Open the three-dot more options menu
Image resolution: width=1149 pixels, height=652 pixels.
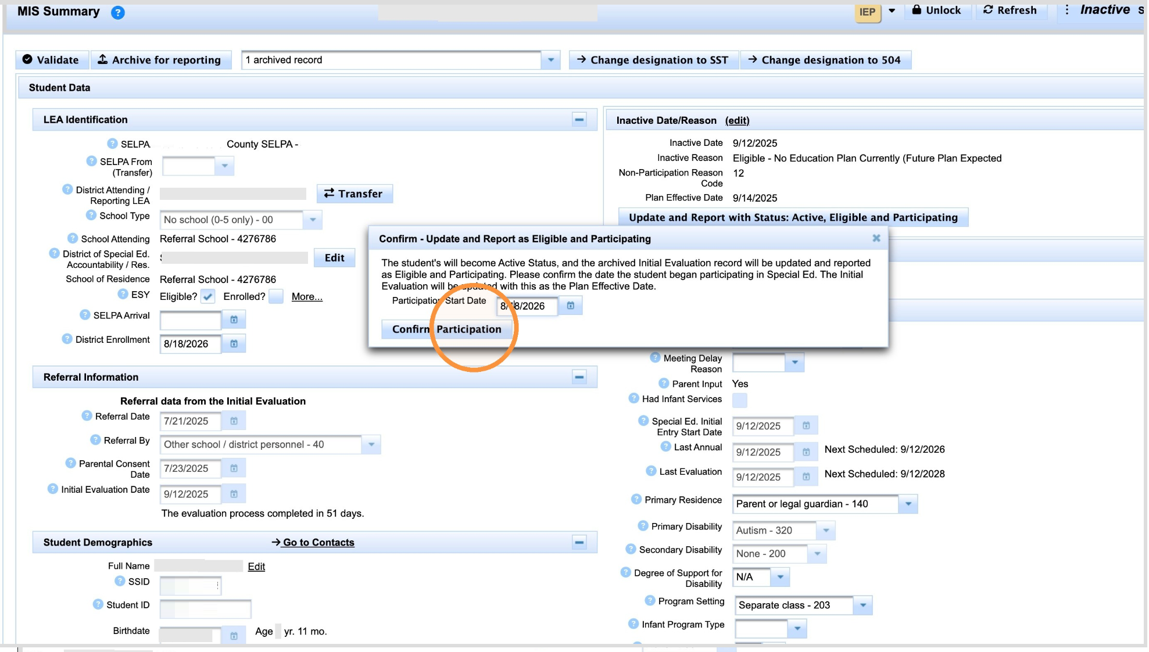pyautogui.click(x=1066, y=10)
